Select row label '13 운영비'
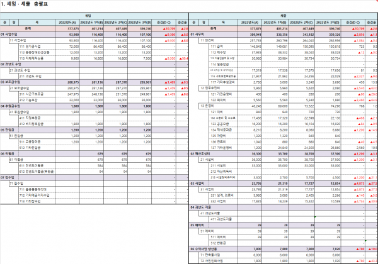Viewport: 378px width, 264px height. click(x=207, y=106)
